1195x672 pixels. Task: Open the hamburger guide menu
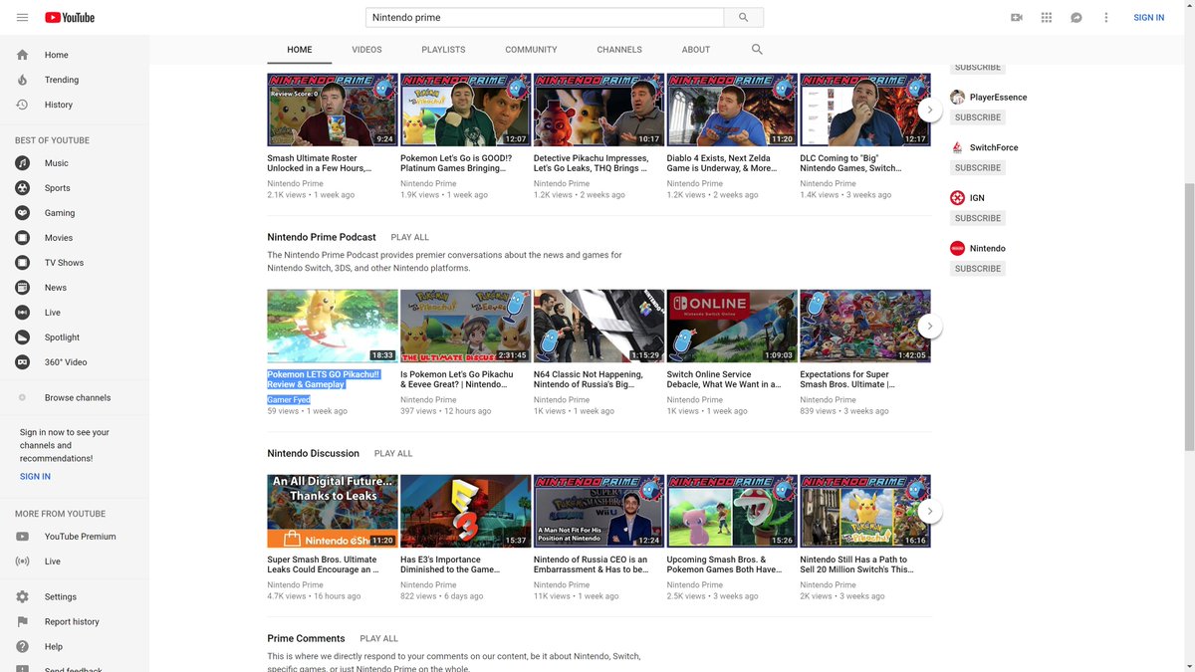(x=22, y=18)
